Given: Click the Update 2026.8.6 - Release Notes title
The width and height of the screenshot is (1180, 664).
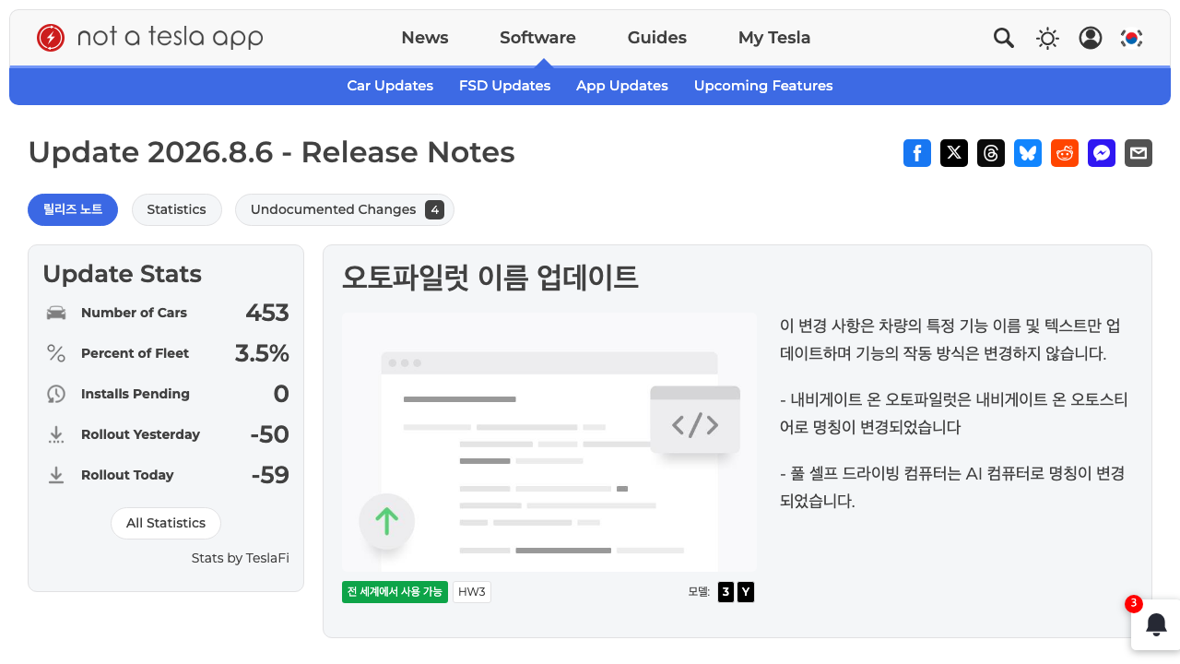Looking at the screenshot, I should (271, 152).
